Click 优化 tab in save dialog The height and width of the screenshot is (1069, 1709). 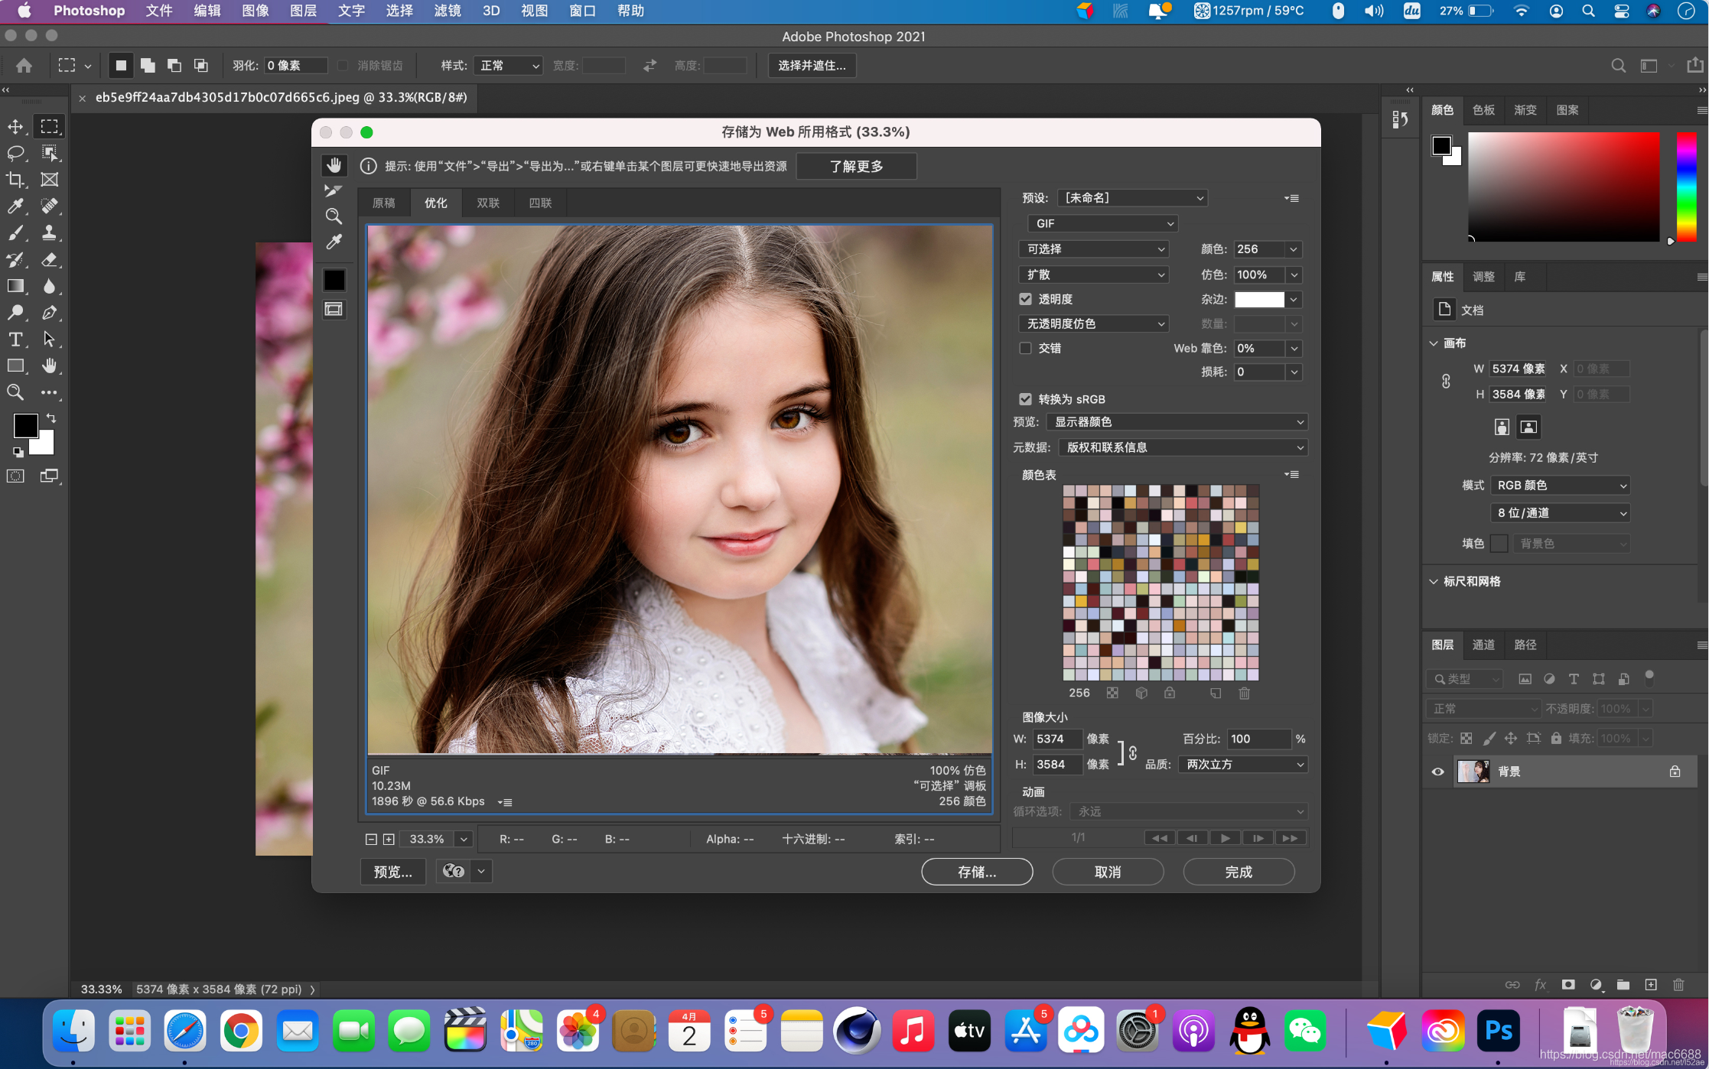pyautogui.click(x=436, y=203)
